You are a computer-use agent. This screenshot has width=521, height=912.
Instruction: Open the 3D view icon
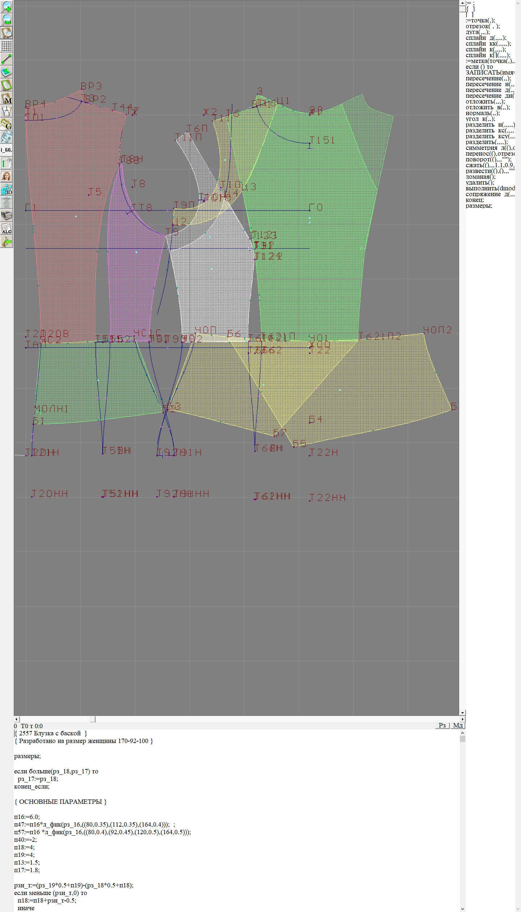pos(7,189)
